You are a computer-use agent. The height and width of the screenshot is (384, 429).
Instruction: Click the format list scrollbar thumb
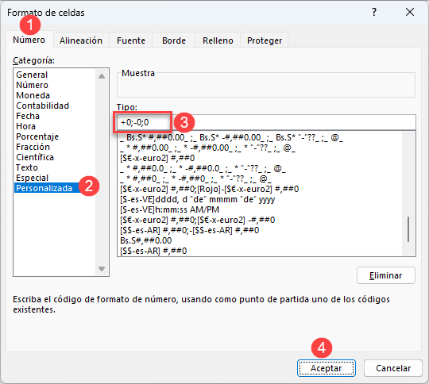[x=408, y=229]
